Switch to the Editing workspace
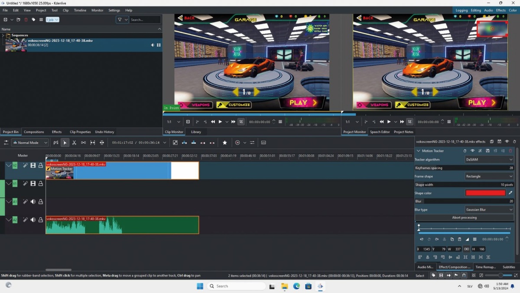 (x=476, y=10)
